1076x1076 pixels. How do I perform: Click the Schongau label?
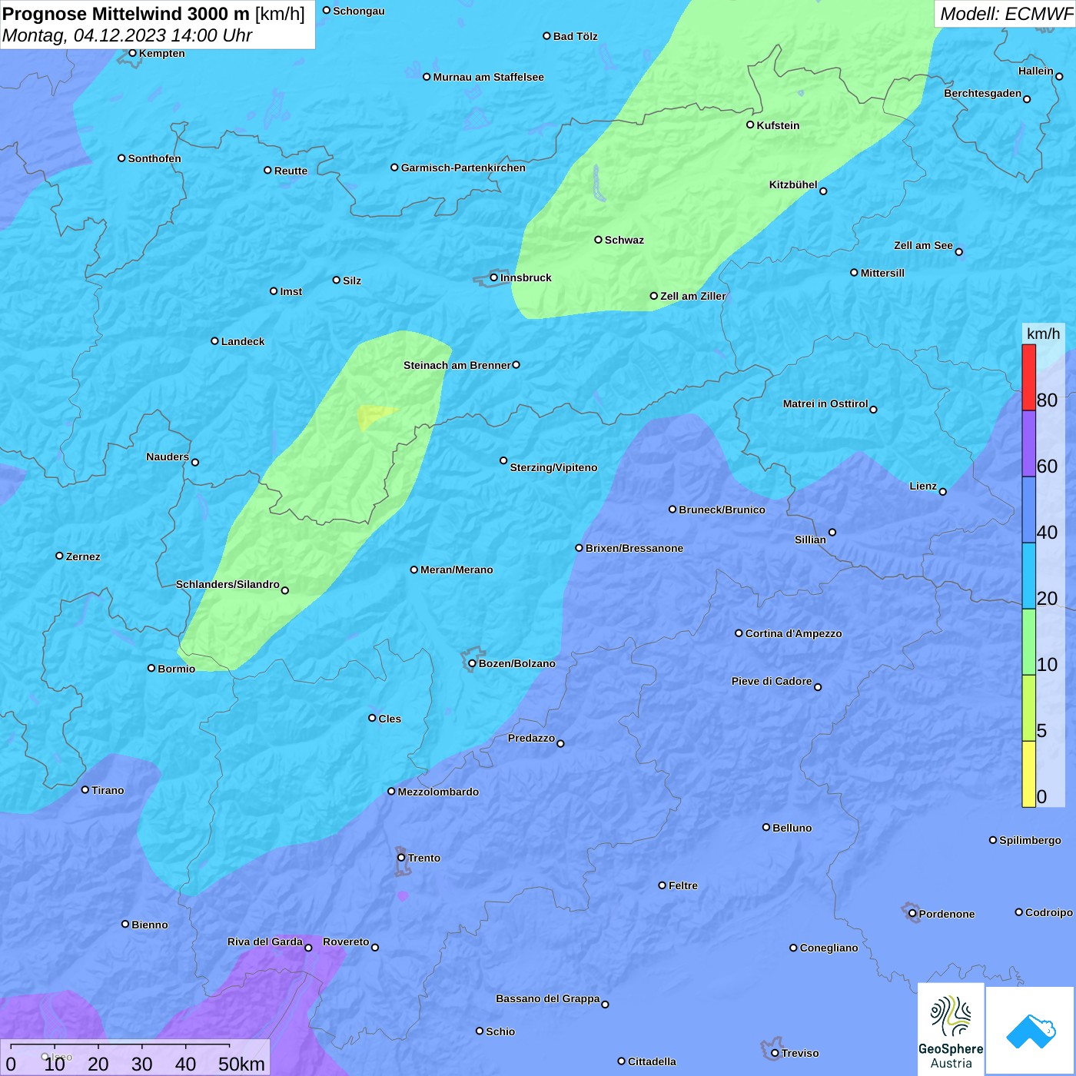pyautogui.click(x=358, y=11)
